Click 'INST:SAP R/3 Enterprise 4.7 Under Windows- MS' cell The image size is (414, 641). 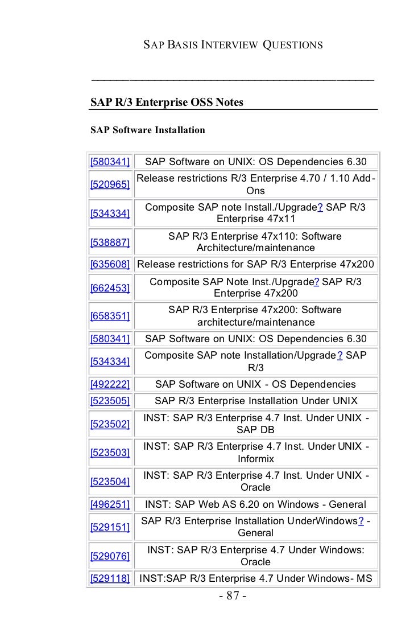(255, 578)
